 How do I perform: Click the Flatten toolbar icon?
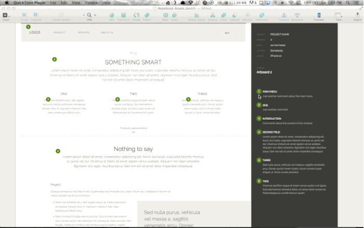coord(147,15)
